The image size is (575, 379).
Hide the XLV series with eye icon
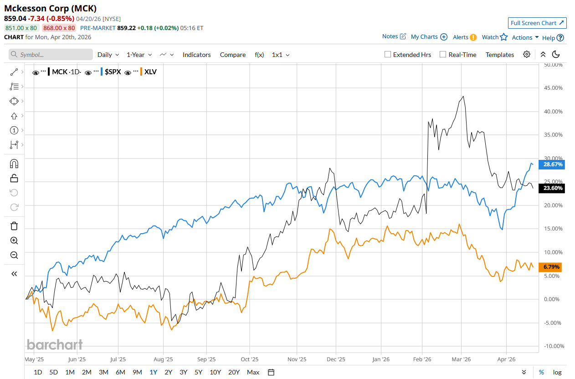[x=128, y=72]
